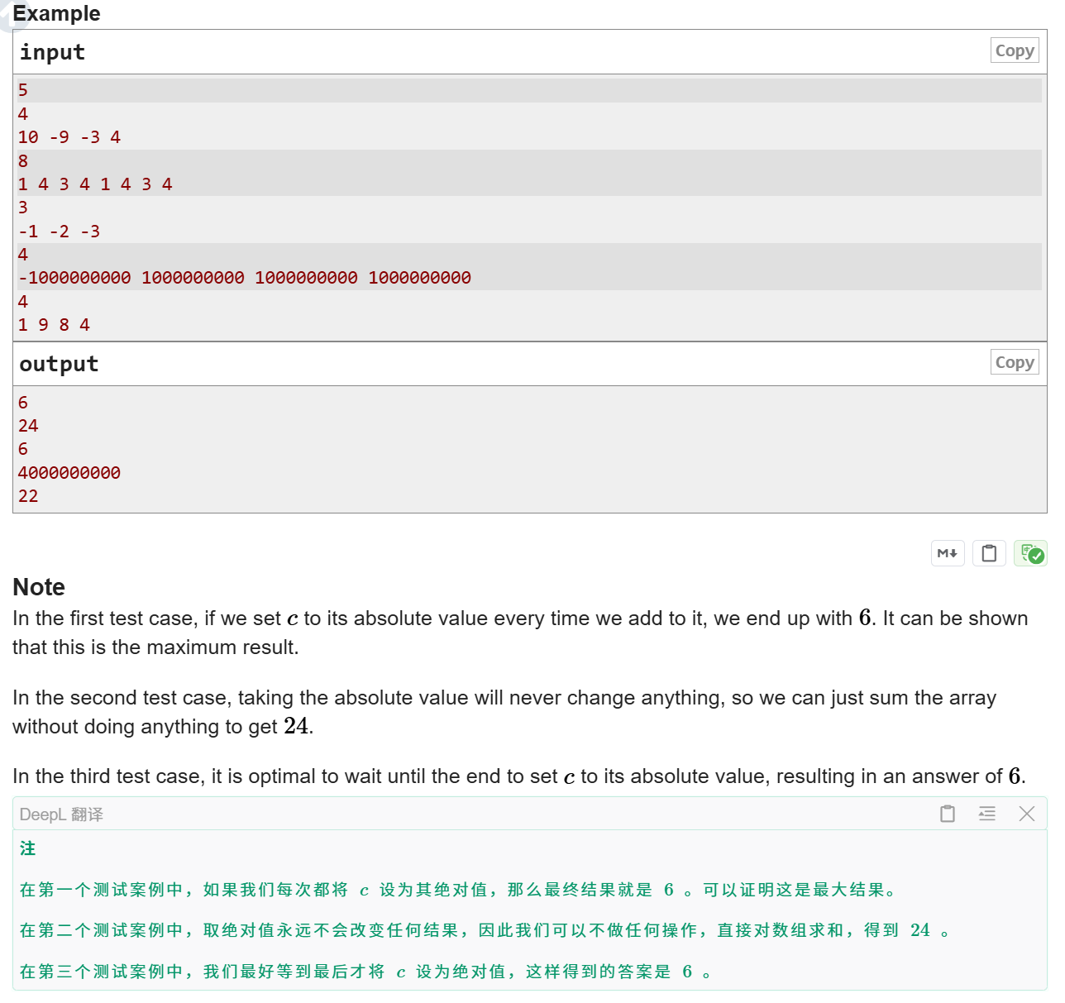
Task: Click the M↓ markdown export icon
Action: pos(948,553)
